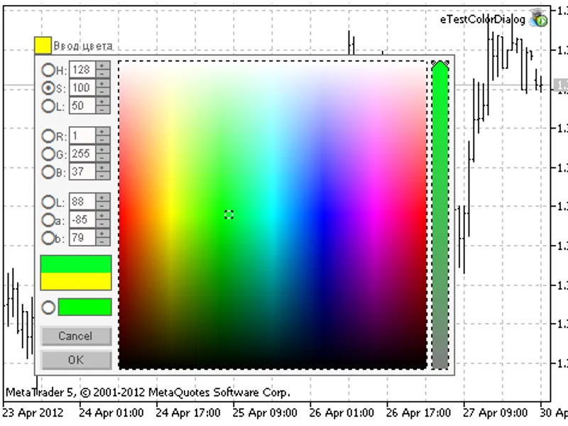Increase the b value with plus stepper
The height and width of the screenshot is (426, 568).
103,234
